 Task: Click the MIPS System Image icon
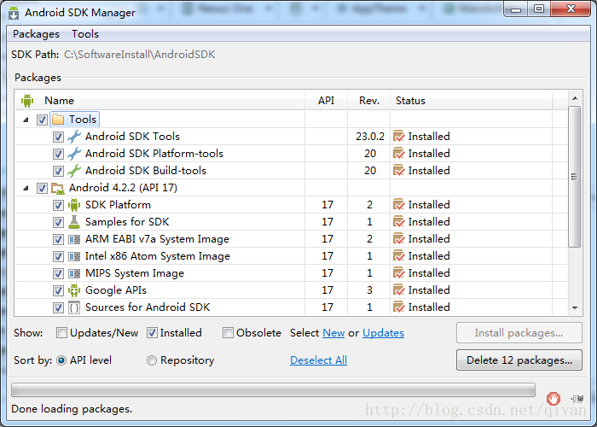74,274
